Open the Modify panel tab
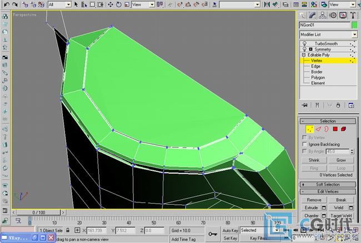361x243 pixels. [312, 16]
